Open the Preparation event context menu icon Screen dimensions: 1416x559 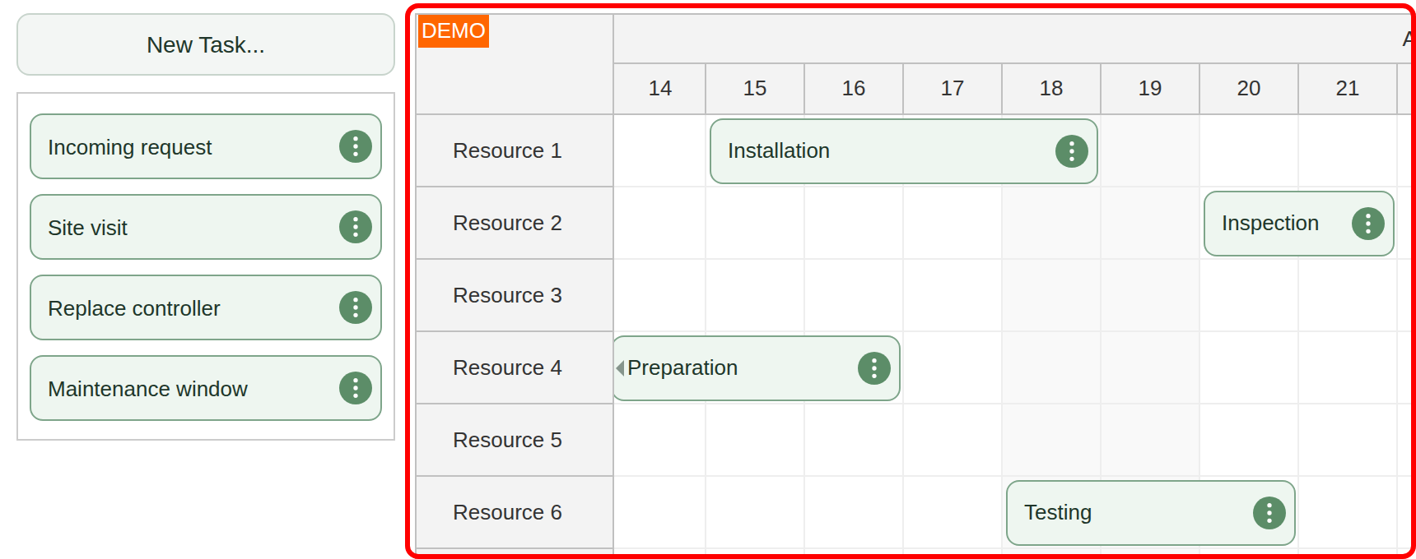coord(872,368)
